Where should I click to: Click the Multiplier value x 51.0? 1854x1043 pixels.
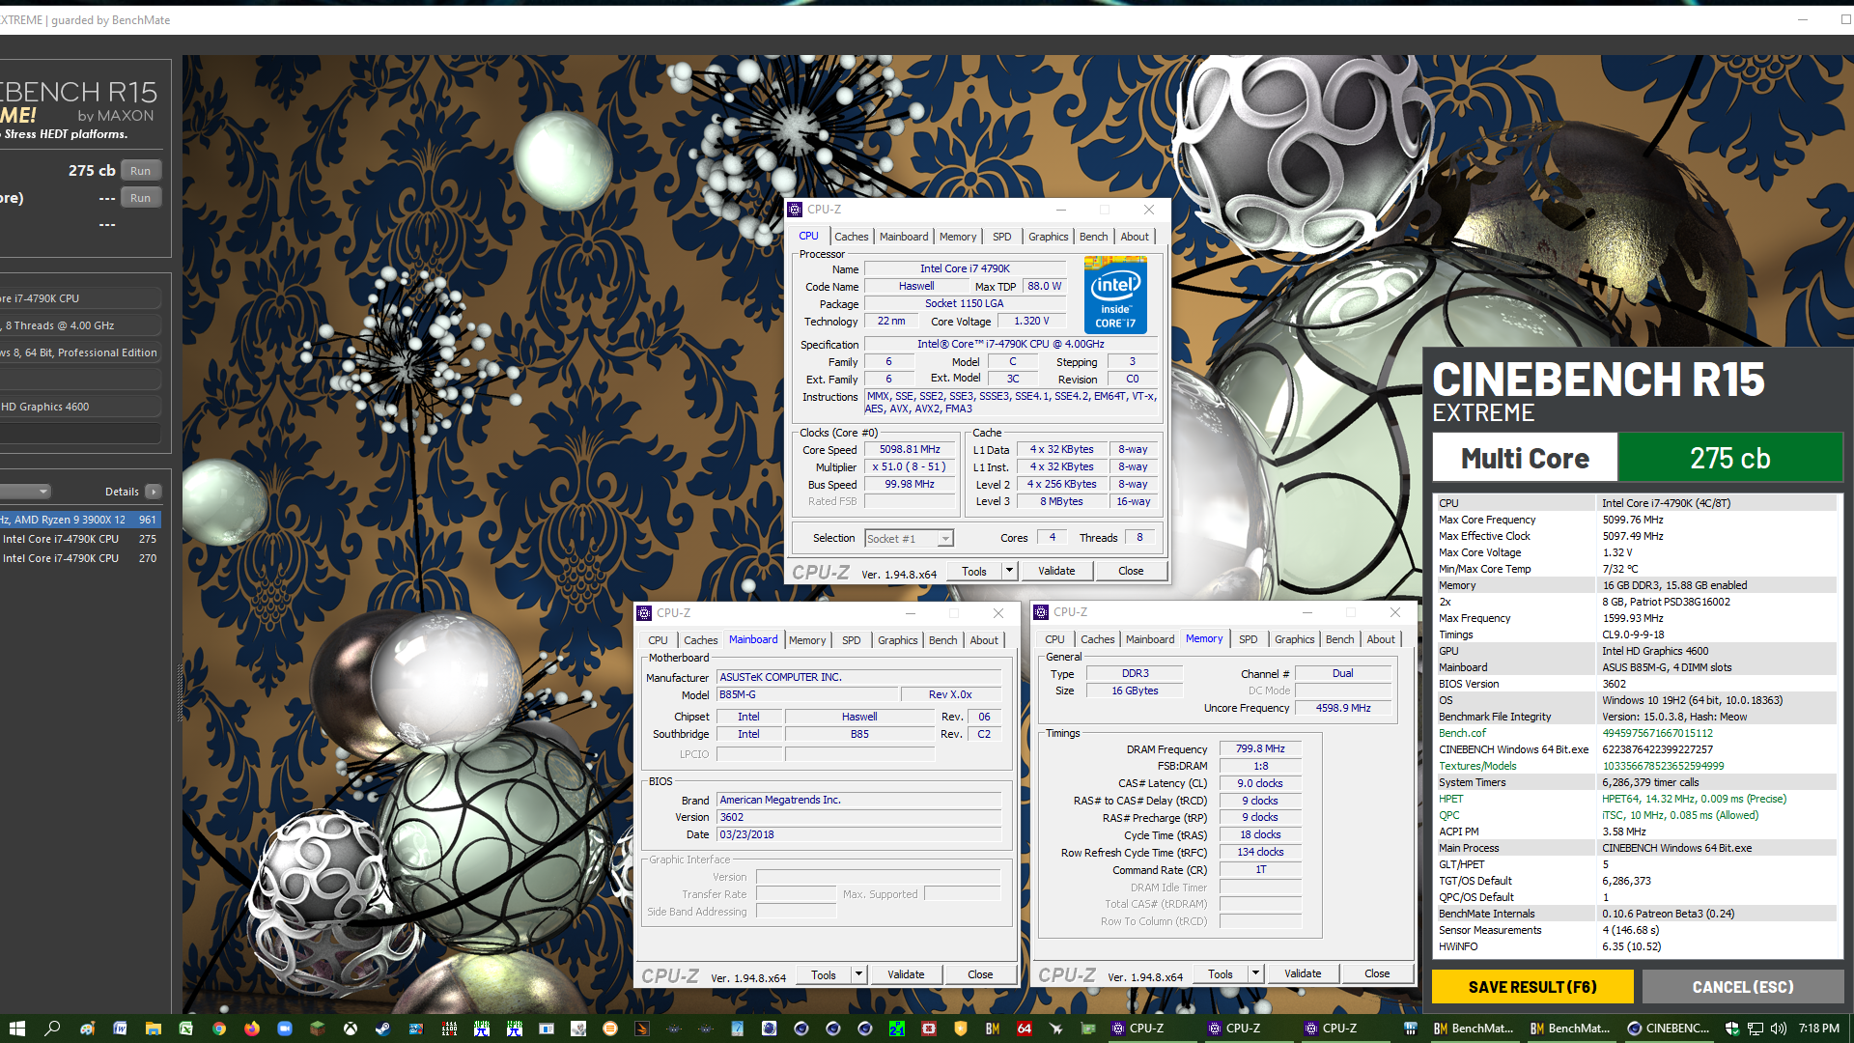[x=909, y=466]
